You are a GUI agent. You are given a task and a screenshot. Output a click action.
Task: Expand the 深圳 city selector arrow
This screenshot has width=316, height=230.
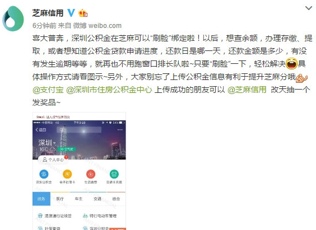click(x=54, y=143)
